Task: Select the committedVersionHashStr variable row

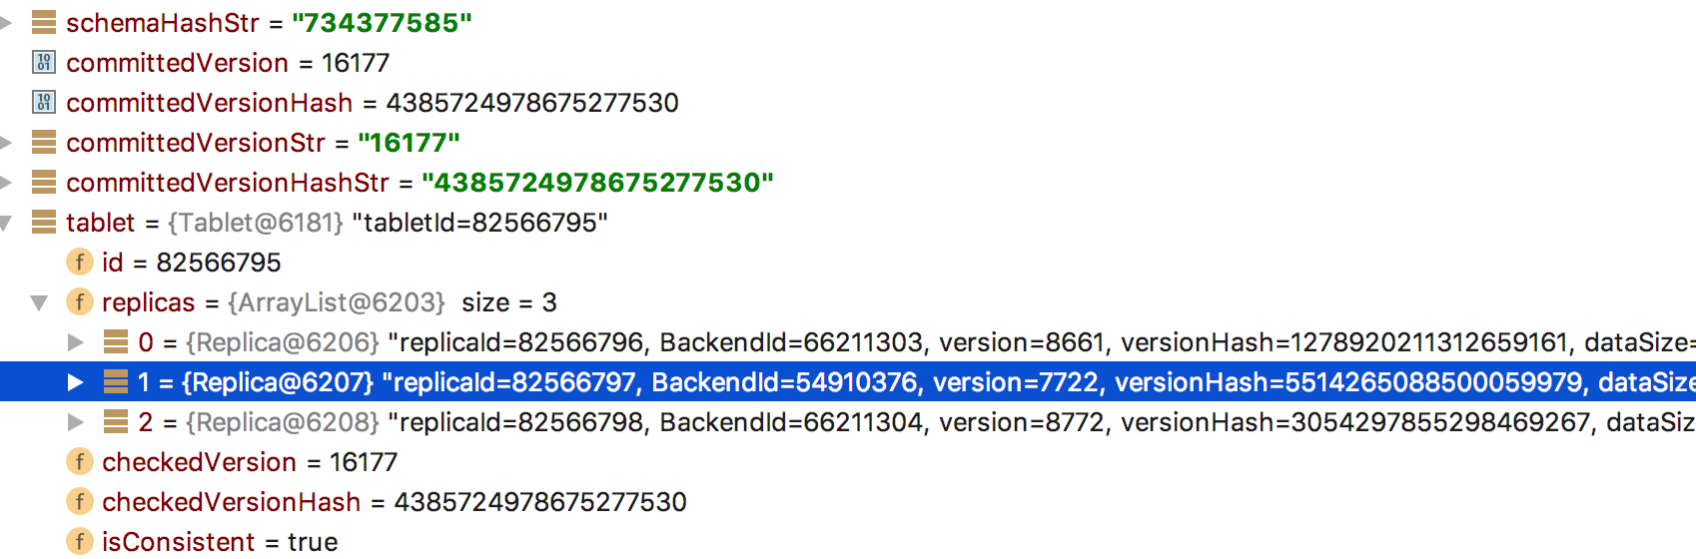Action: [848, 182]
